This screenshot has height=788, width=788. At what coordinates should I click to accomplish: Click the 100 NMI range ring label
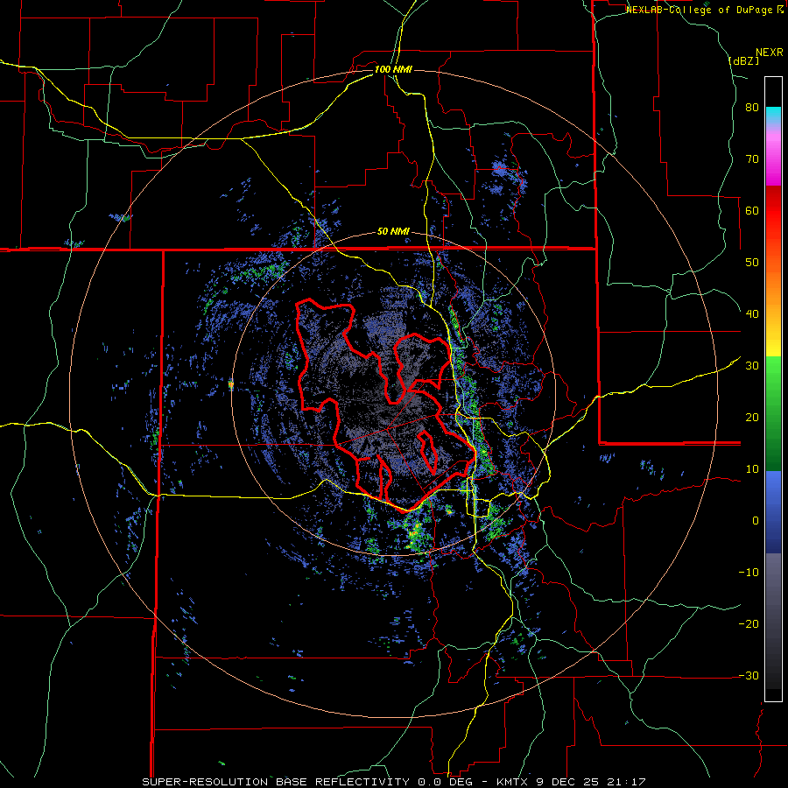[393, 69]
